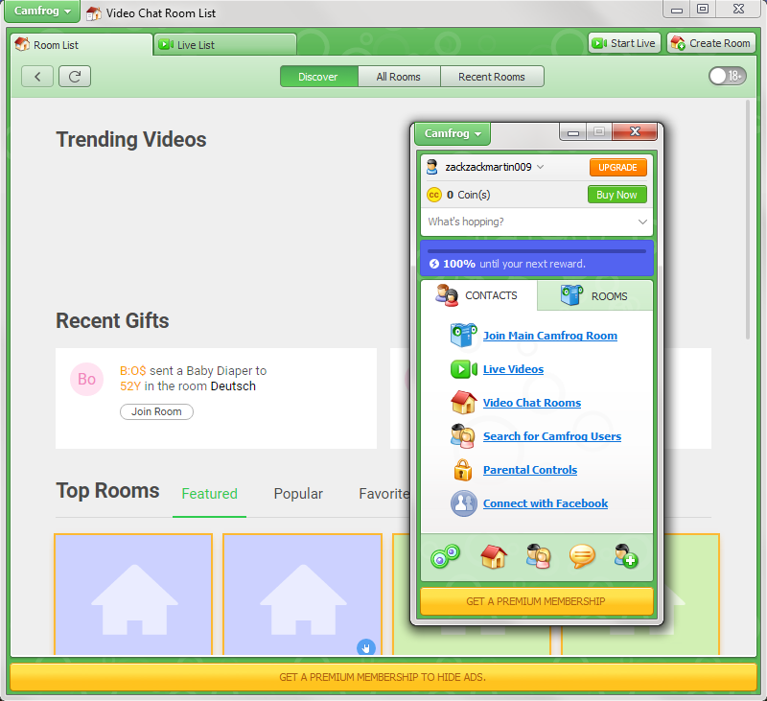Open the Video Chat Rooms link
The width and height of the screenshot is (767, 701).
pos(532,403)
